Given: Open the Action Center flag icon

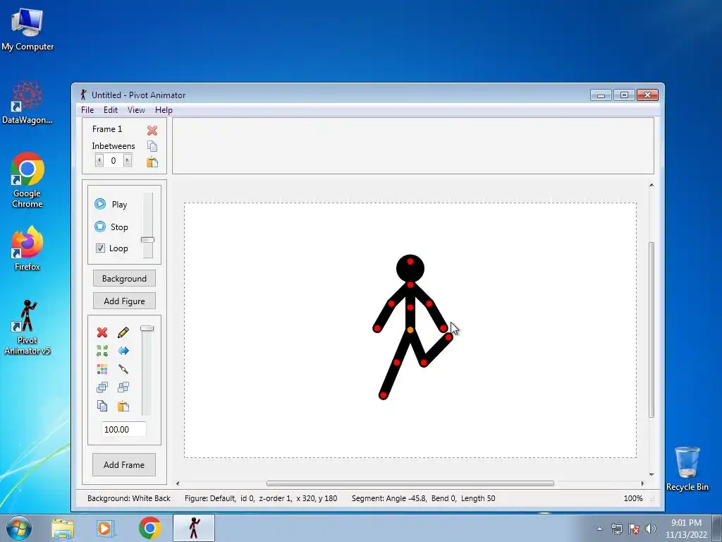Looking at the screenshot, I should pos(634,529).
